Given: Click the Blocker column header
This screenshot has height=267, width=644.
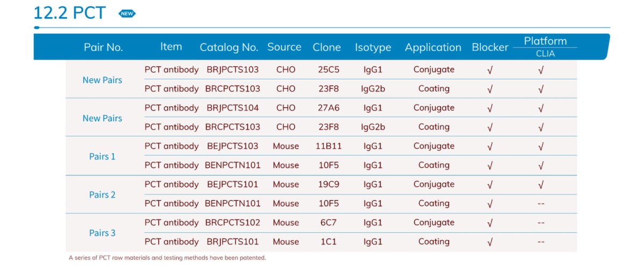Looking at the screenshot, I should click(x=489, y=47).
